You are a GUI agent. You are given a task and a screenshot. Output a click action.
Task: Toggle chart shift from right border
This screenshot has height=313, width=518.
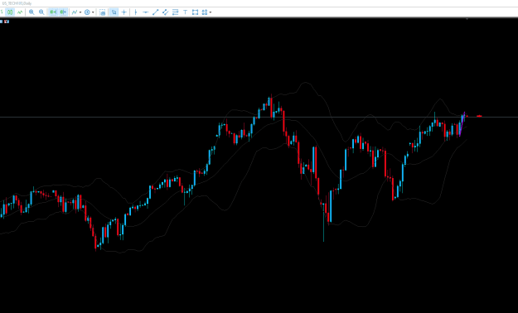pyautogui.click(x=63, y=12)
